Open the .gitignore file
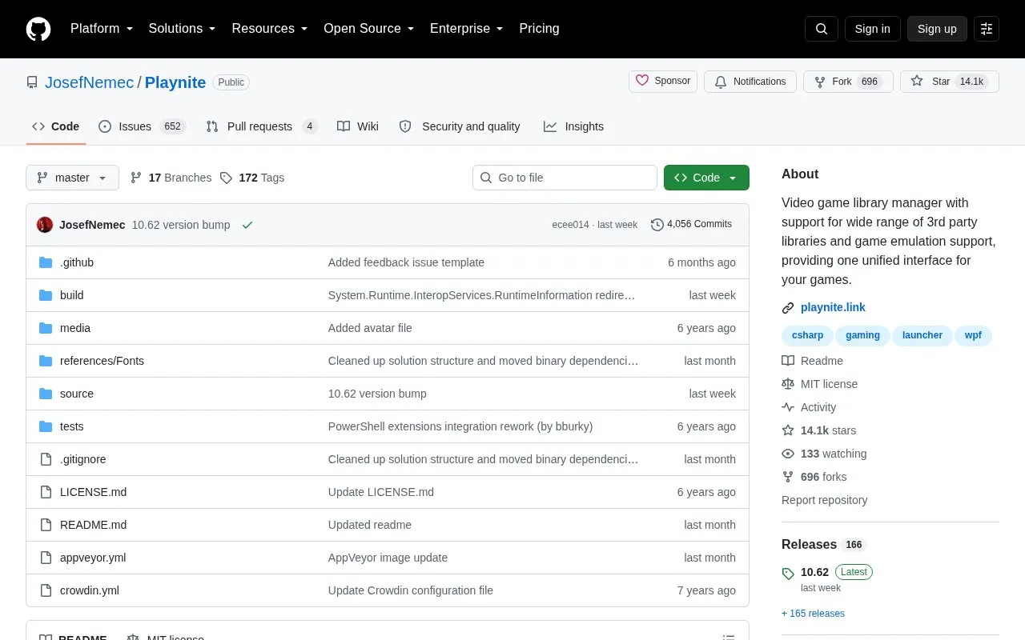Image resolution: width=1025 pixels, height=640 pixels. point(83,459)
